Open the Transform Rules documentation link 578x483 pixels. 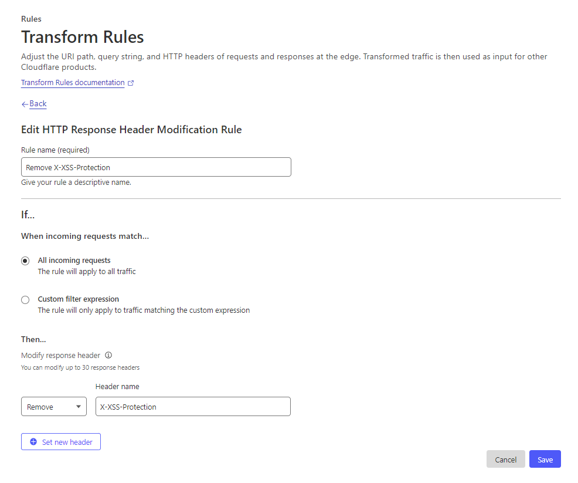tap(73, 83)
